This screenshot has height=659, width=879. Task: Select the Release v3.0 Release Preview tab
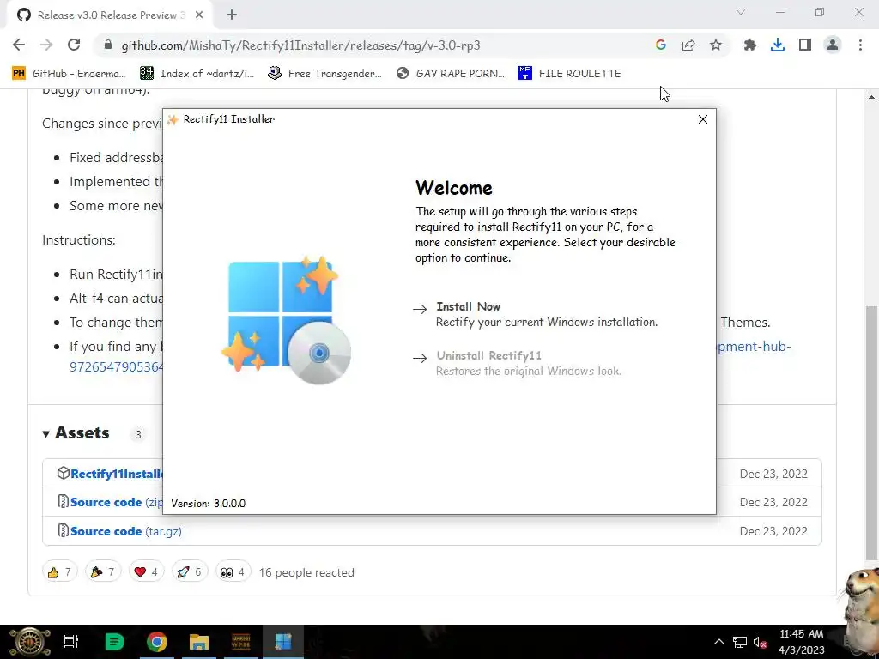109,15
